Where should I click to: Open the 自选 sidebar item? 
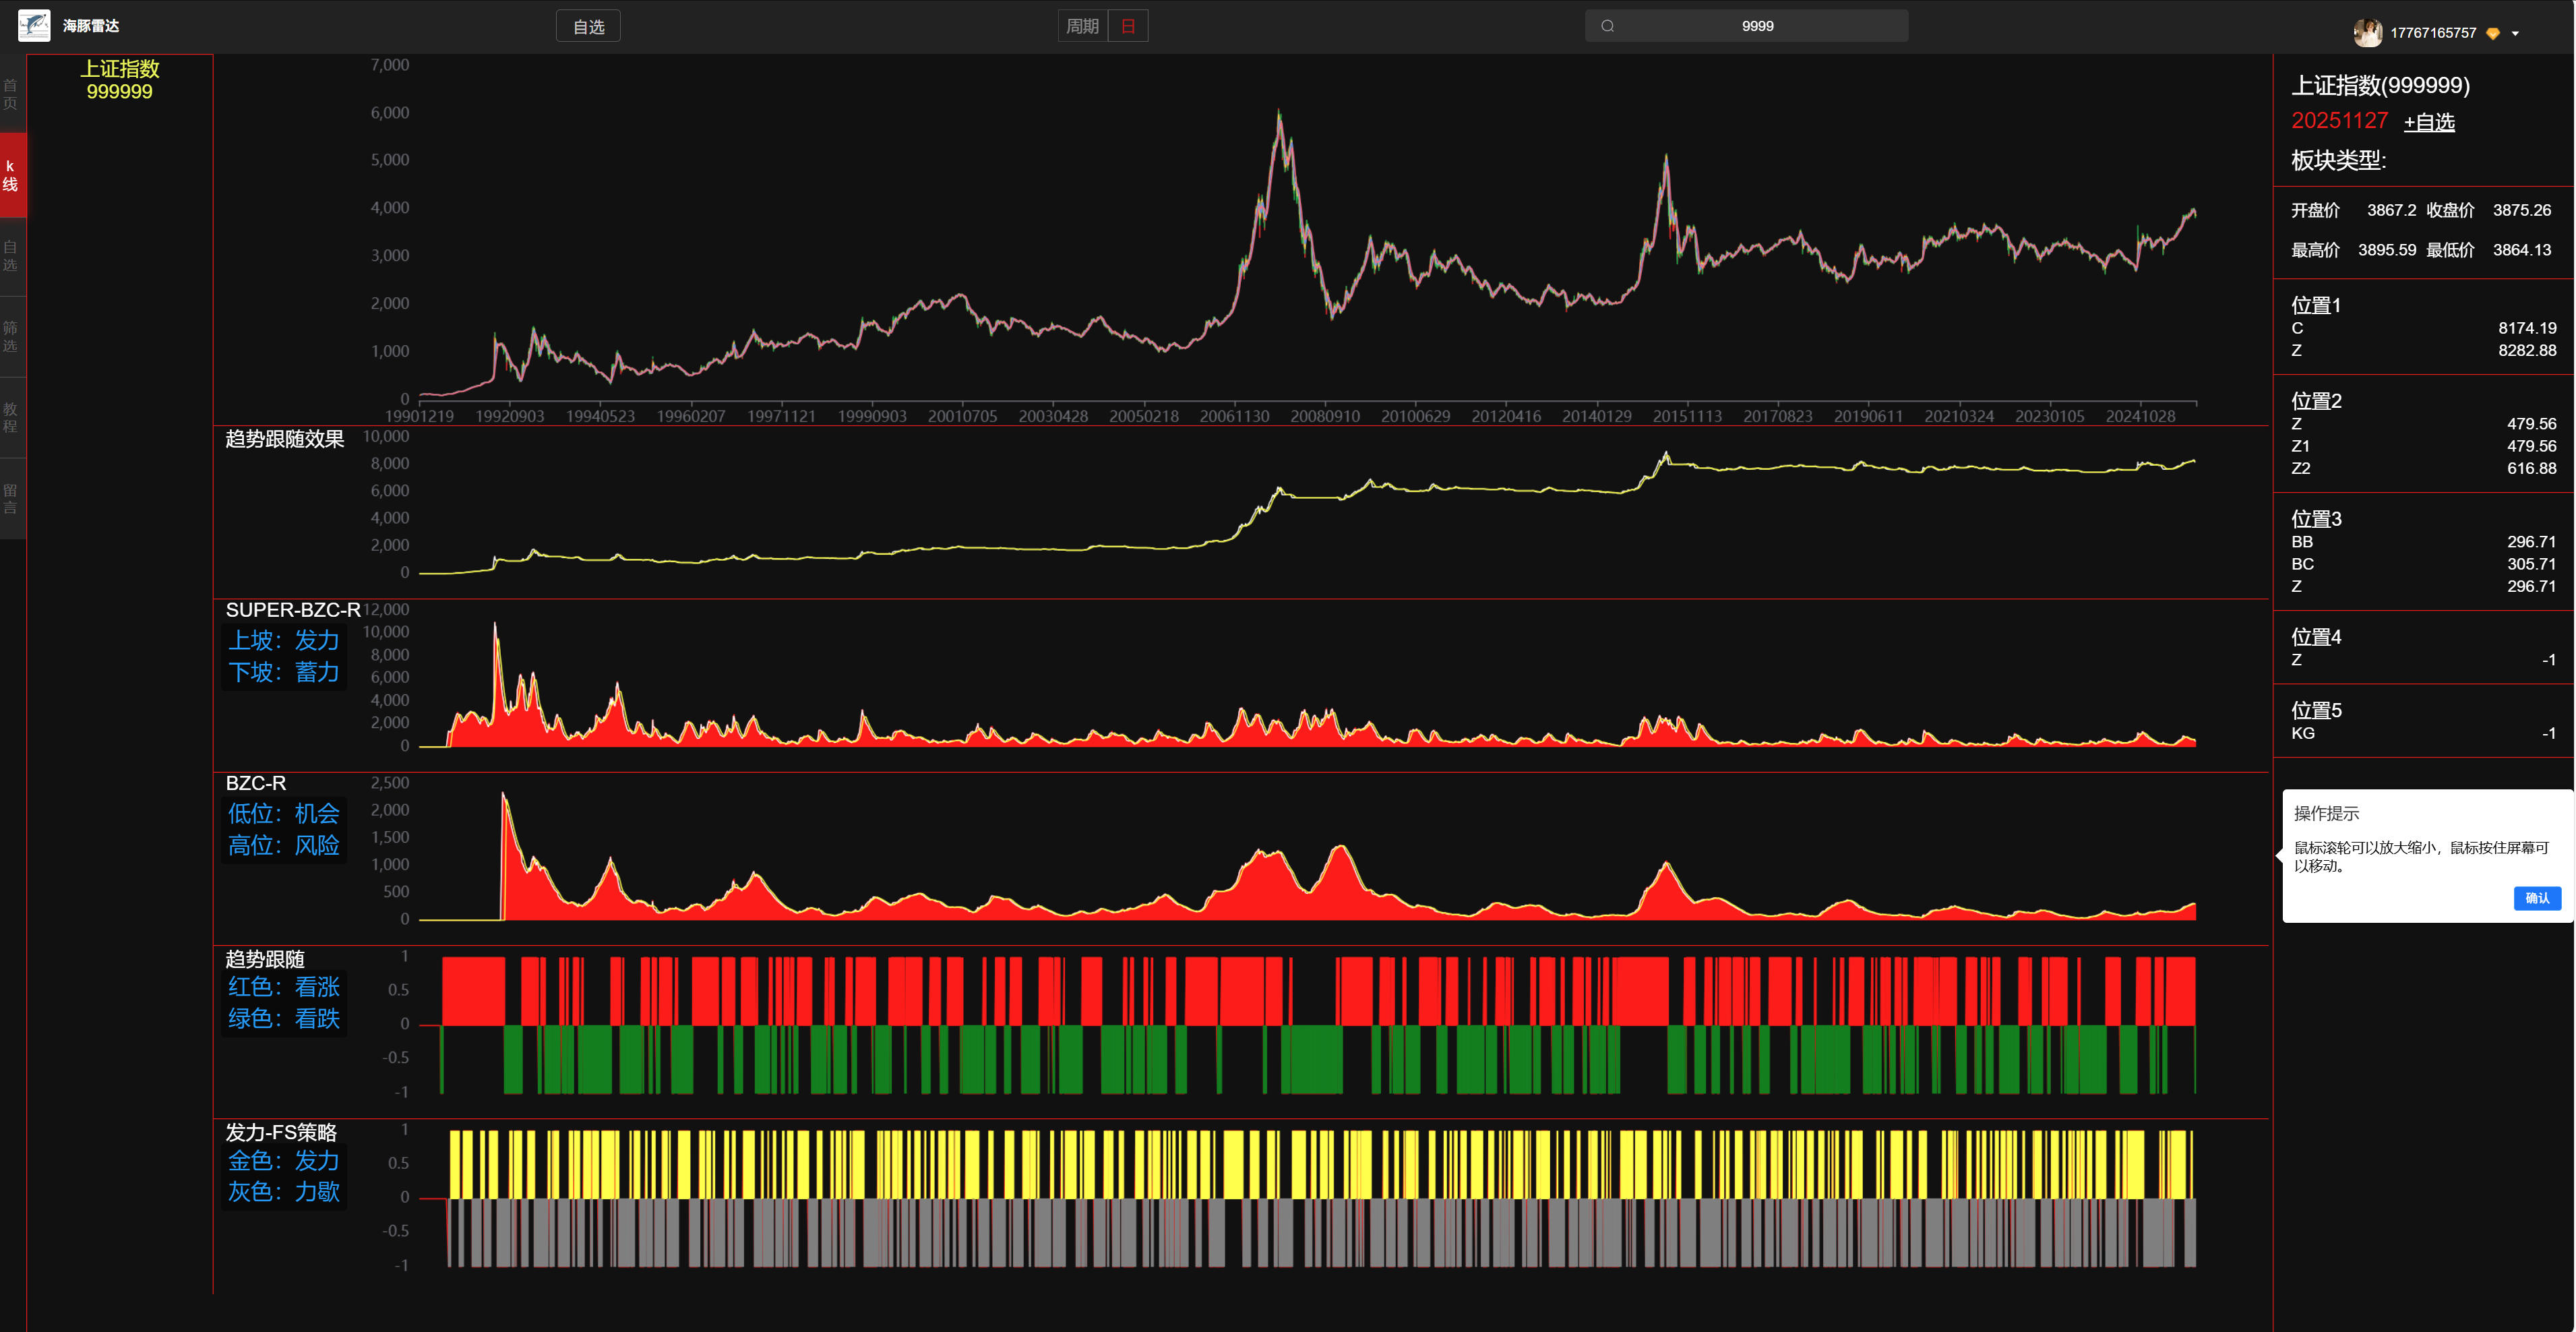point(10,256)
